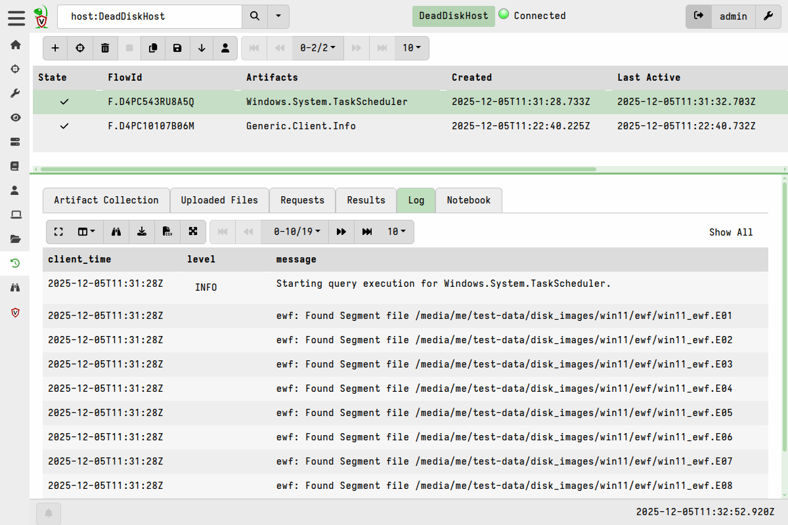This screenshot has width=788, height=525.
Task: Click the Export CSV icon in log toolbar
Action: coord(167,232)
